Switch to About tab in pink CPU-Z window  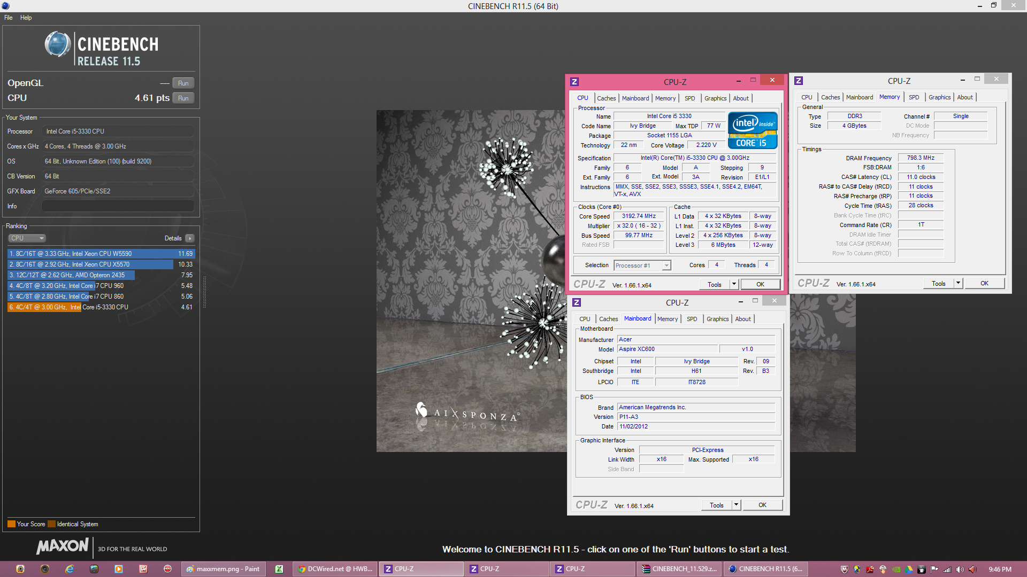(741, 98)
